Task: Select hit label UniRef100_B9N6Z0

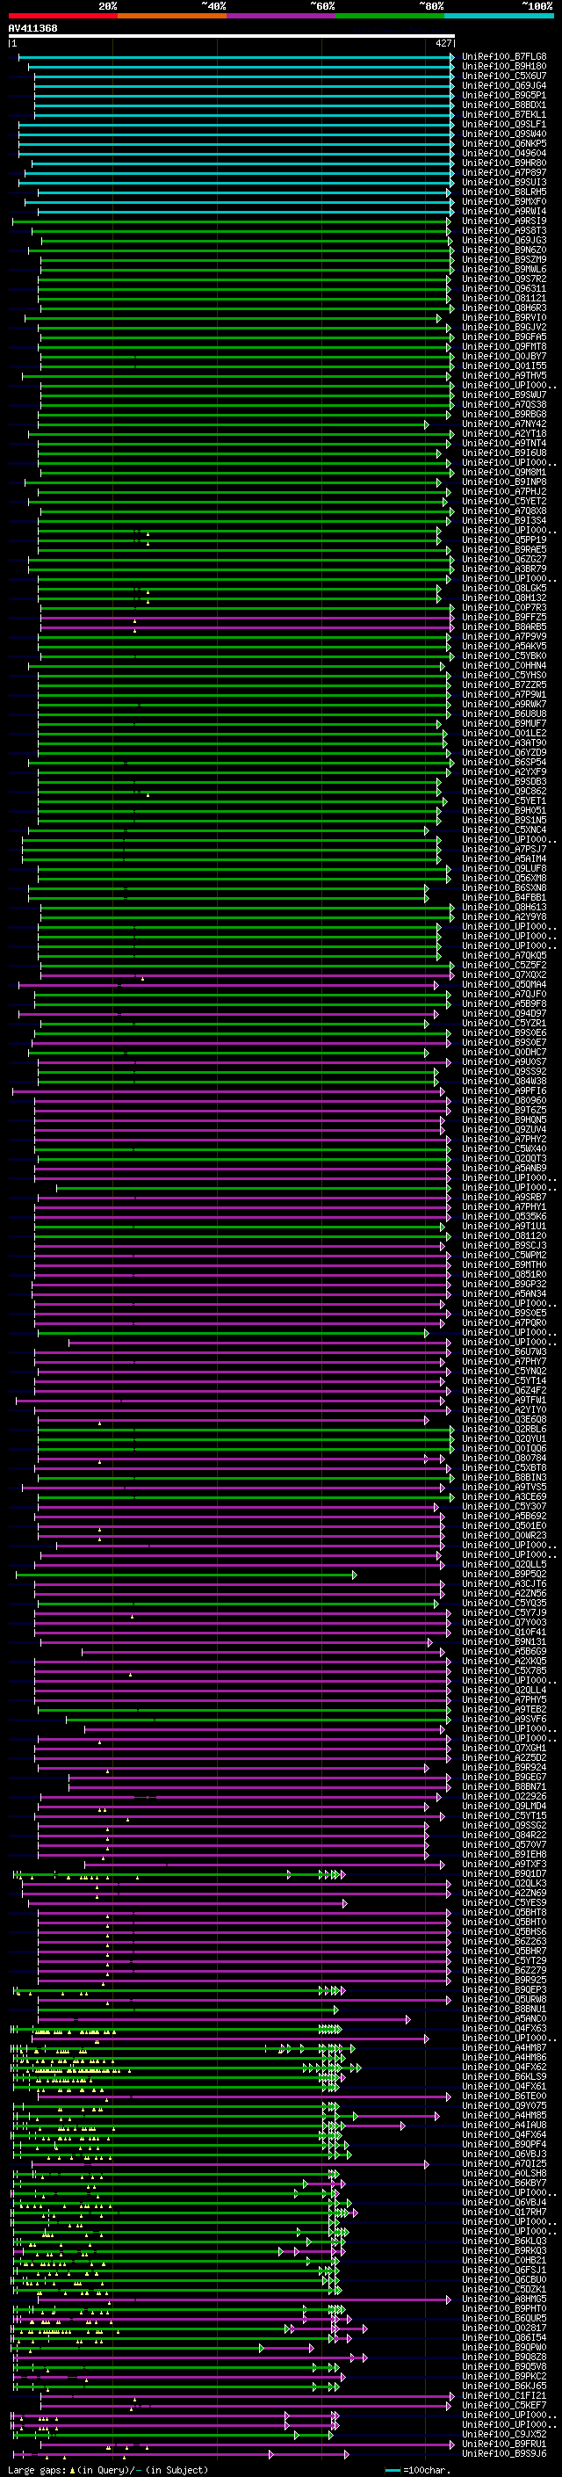Action: click(504, 250)
